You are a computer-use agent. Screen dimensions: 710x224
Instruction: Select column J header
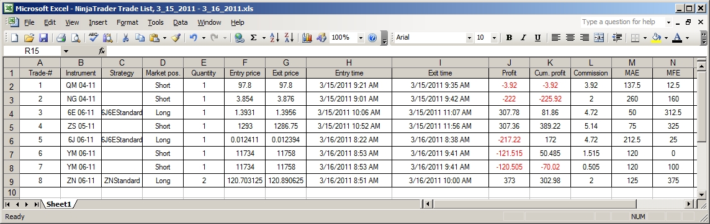[x=509, y=62]
